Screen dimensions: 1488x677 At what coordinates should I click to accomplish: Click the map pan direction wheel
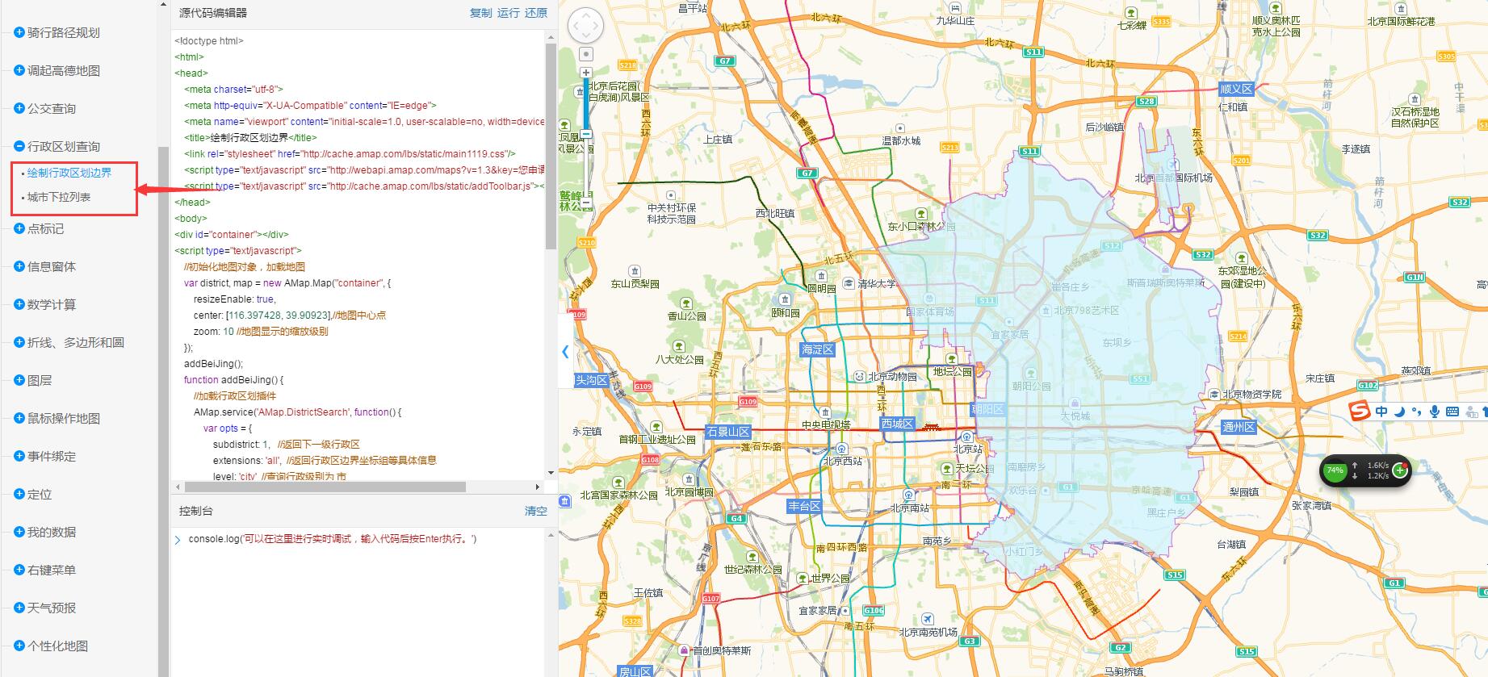click(x=585, y=26)
